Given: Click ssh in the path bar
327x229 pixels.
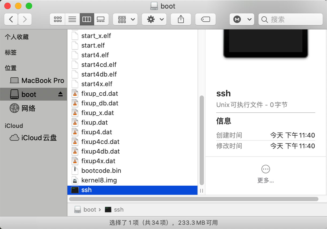Looking at the screenshot, I should 114,209.
